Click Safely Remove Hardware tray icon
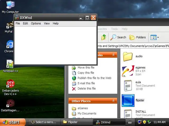 (x=149, y=122)
